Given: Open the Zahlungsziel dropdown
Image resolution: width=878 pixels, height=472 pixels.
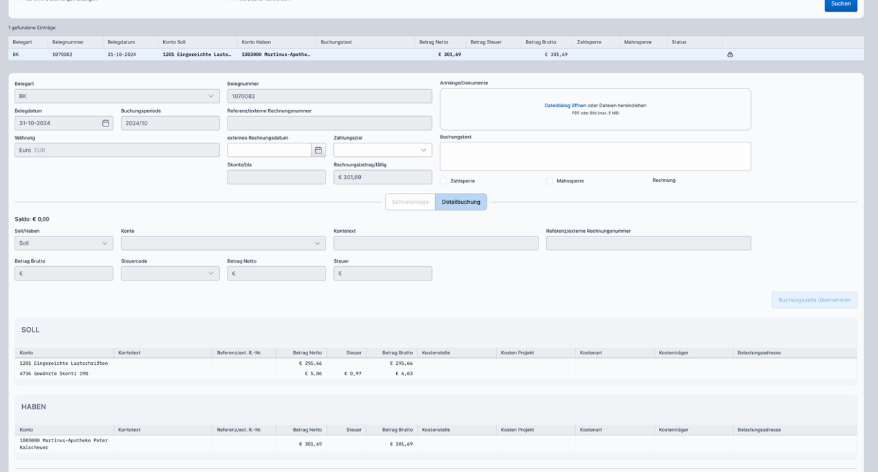Looking at the screenshot, I should (x=382, y=150).
